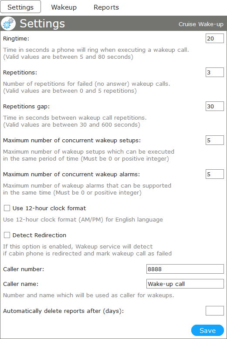Select the Settings tab
The width and height of the screenshot is (227, 339).
[x=20, y=7]
